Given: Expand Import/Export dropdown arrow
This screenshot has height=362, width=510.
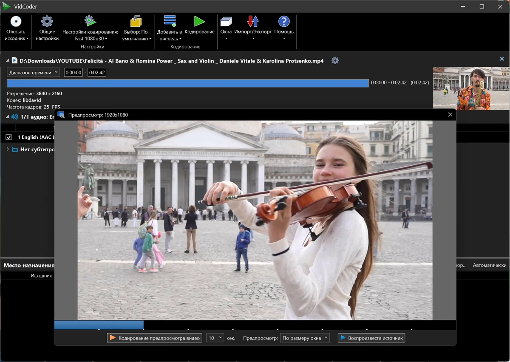Looking at the screenshot, I should coord(253,39).
